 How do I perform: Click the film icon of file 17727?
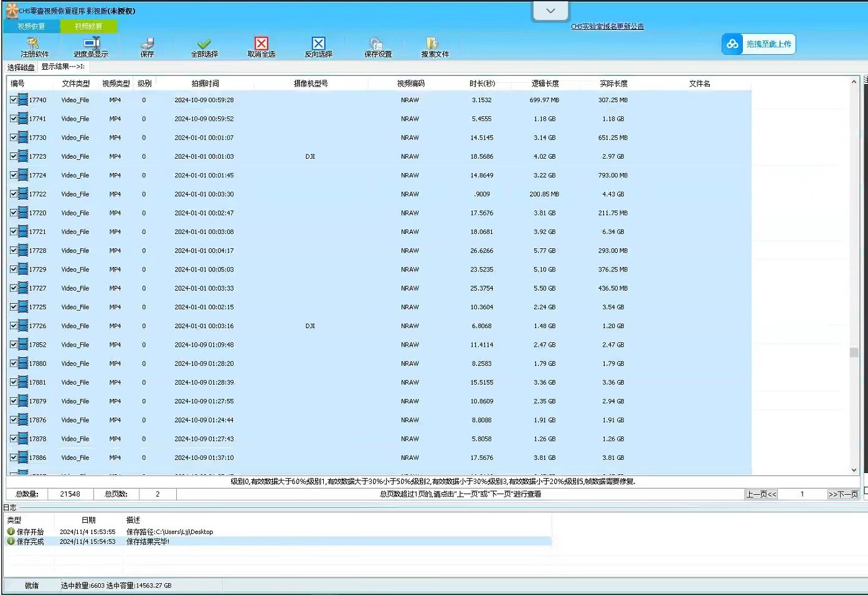[x=23, y=288]
